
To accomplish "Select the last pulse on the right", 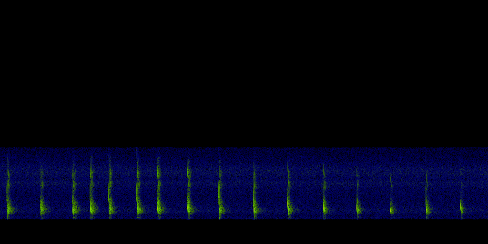I will (x=462, y=207).
